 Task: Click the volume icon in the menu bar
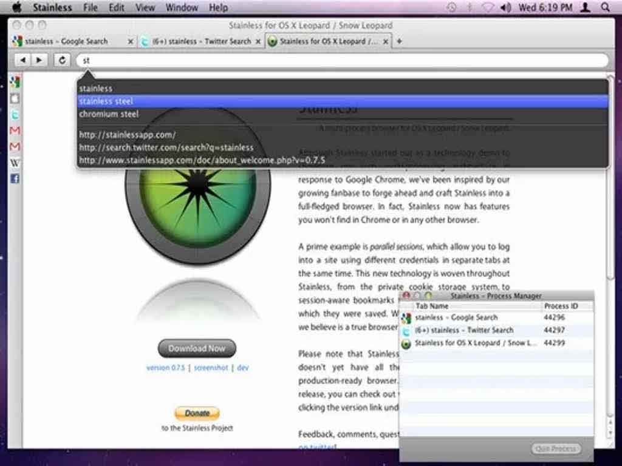[506, 7]
